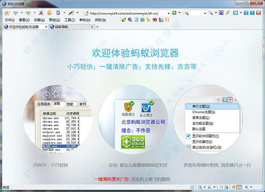Click the zoom magnifier icon in status bar
This screenshot has width=265, height=192.
pyautogui.click(x=246, y=188)
